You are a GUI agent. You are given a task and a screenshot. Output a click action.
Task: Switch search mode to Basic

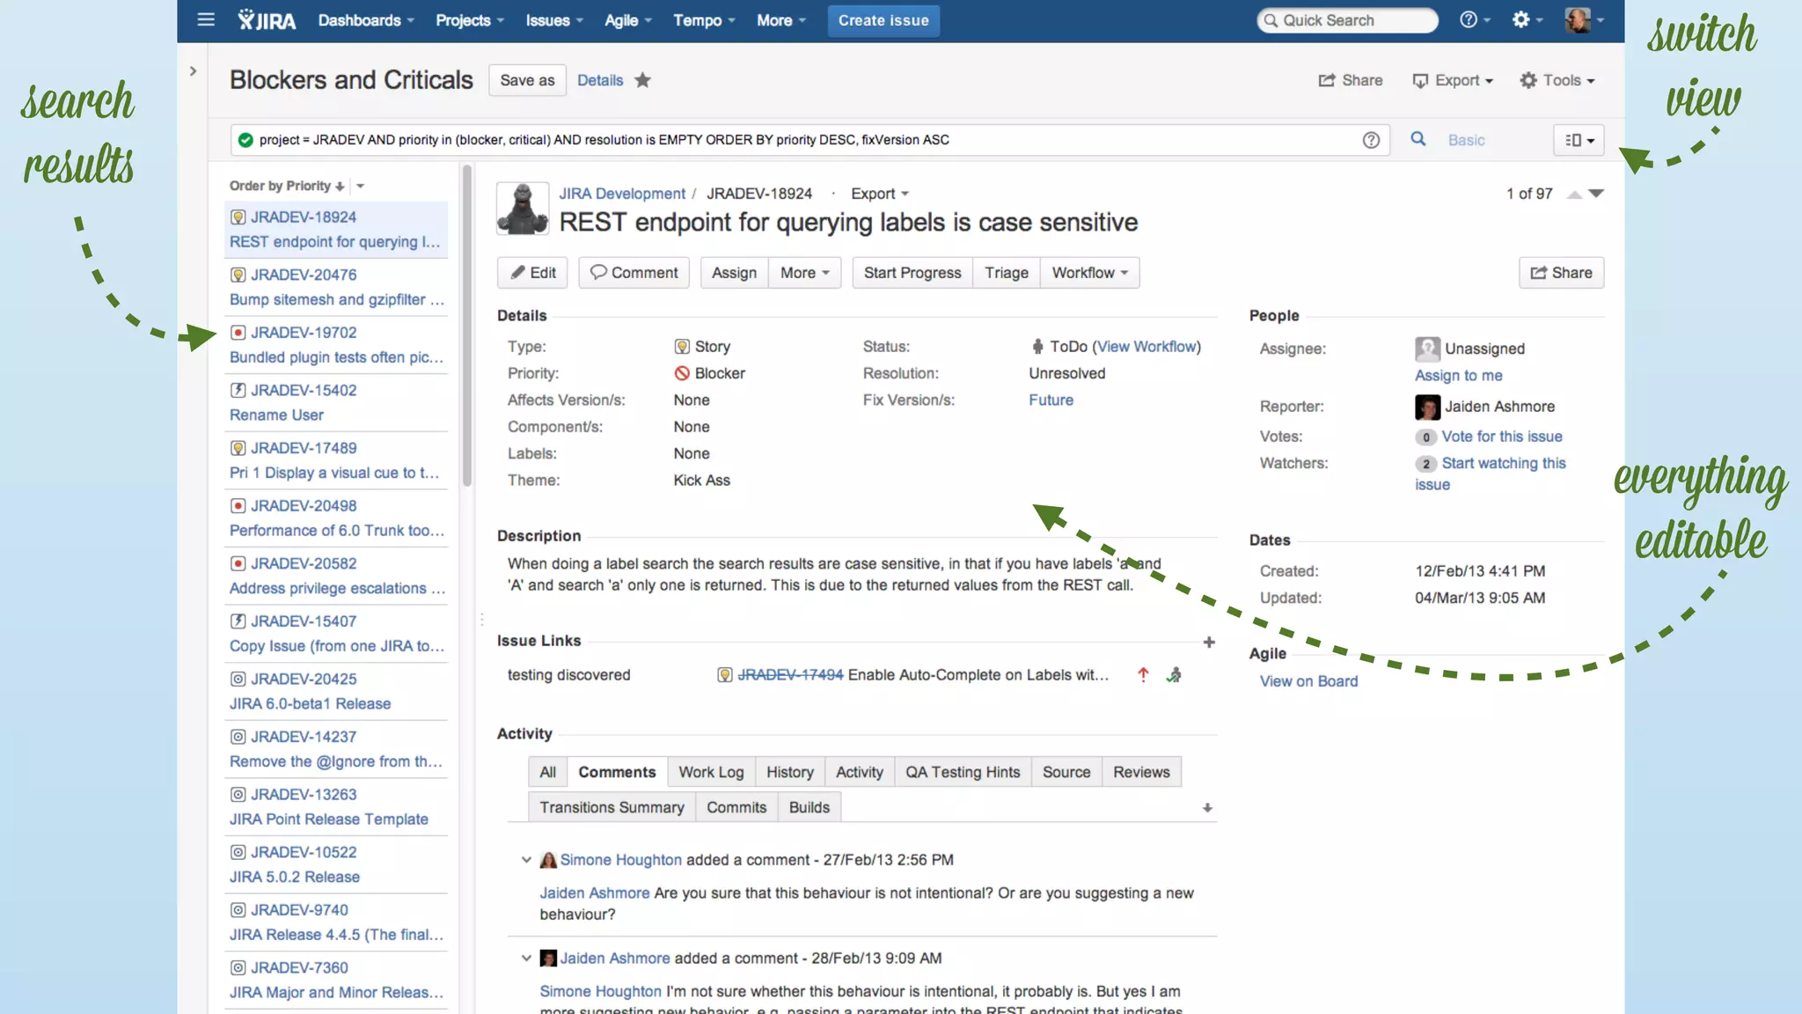pos(1466,140)
